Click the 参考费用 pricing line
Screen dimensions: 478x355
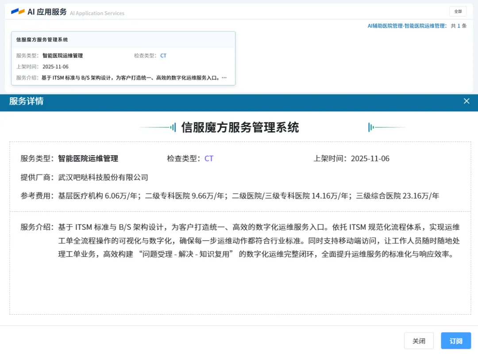click(248, 196)
